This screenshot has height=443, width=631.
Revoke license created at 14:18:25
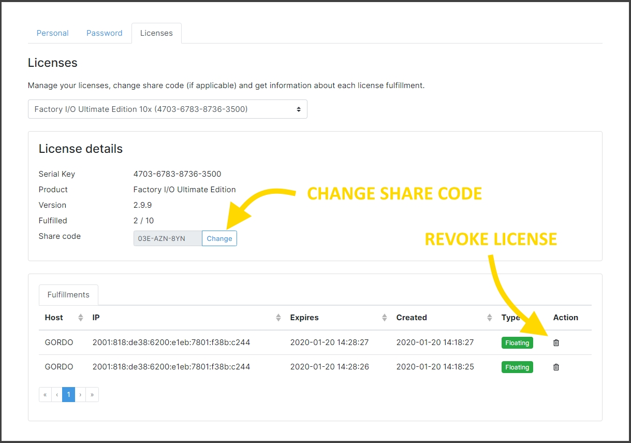coord(556,367)
